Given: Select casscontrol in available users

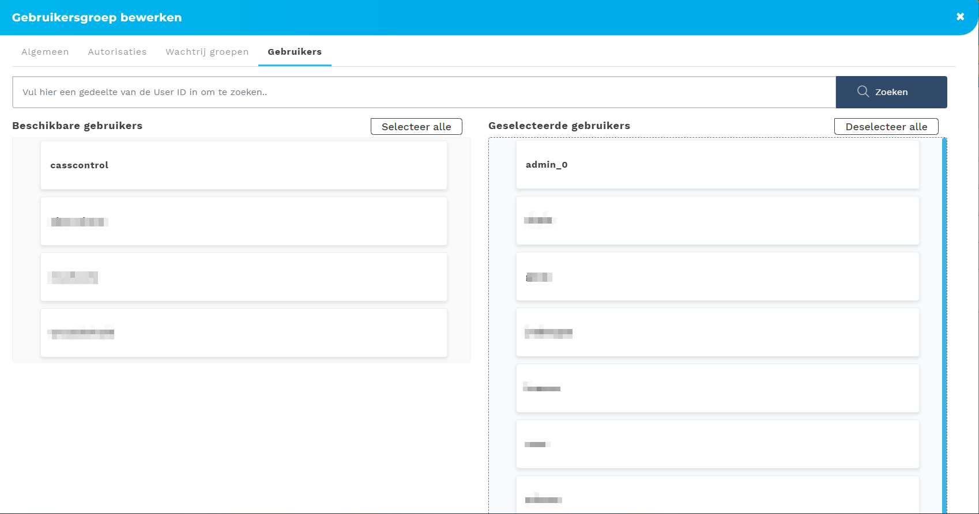Looking at the screenshot, I should click(243, 165).
